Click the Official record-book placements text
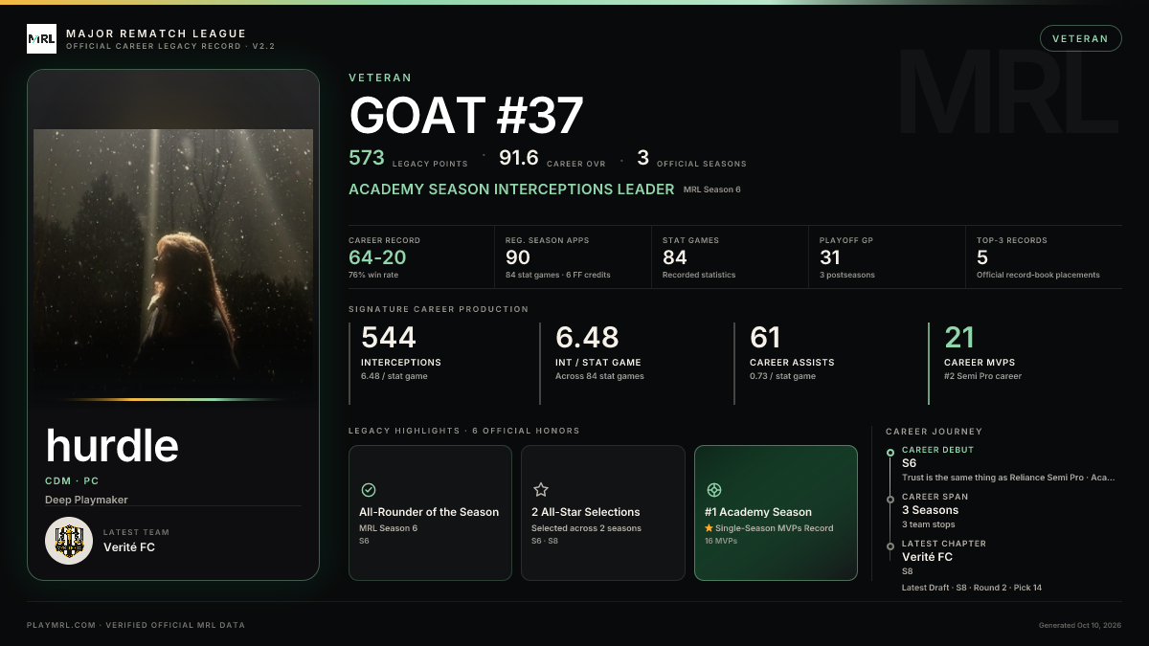The image size is (1149, 646). [1038, 275]
